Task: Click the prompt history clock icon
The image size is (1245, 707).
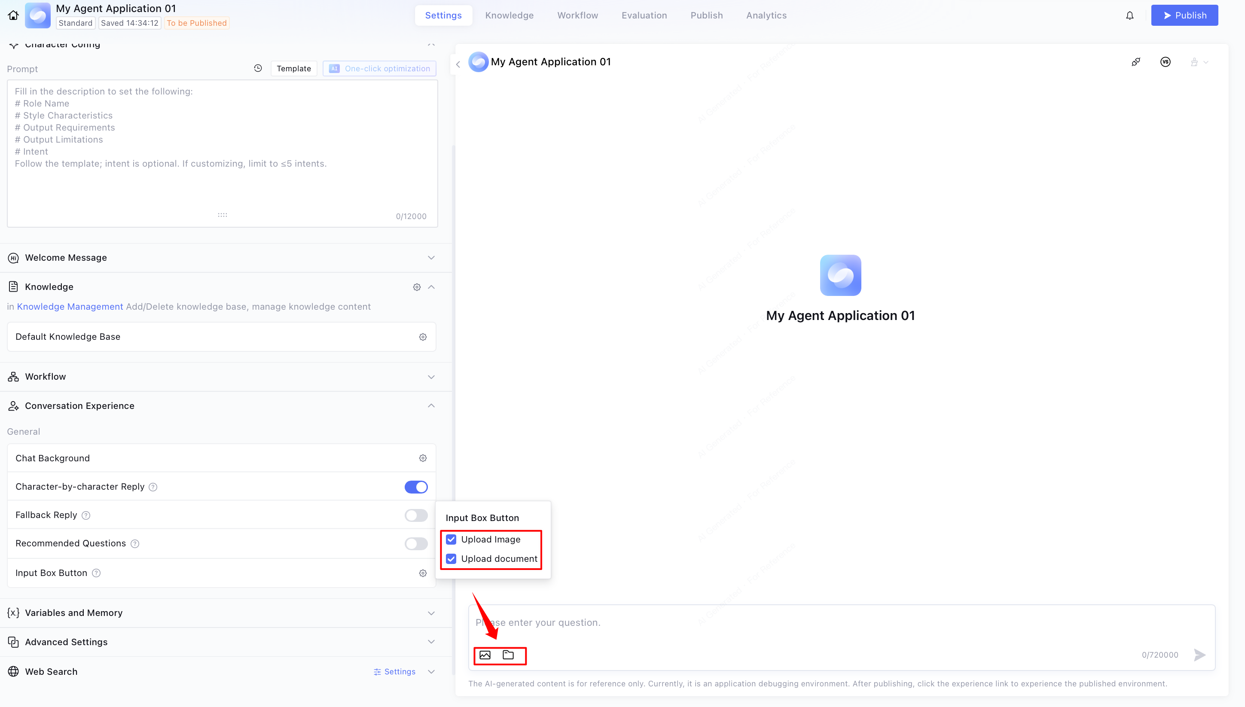Action: coord(258,68)
